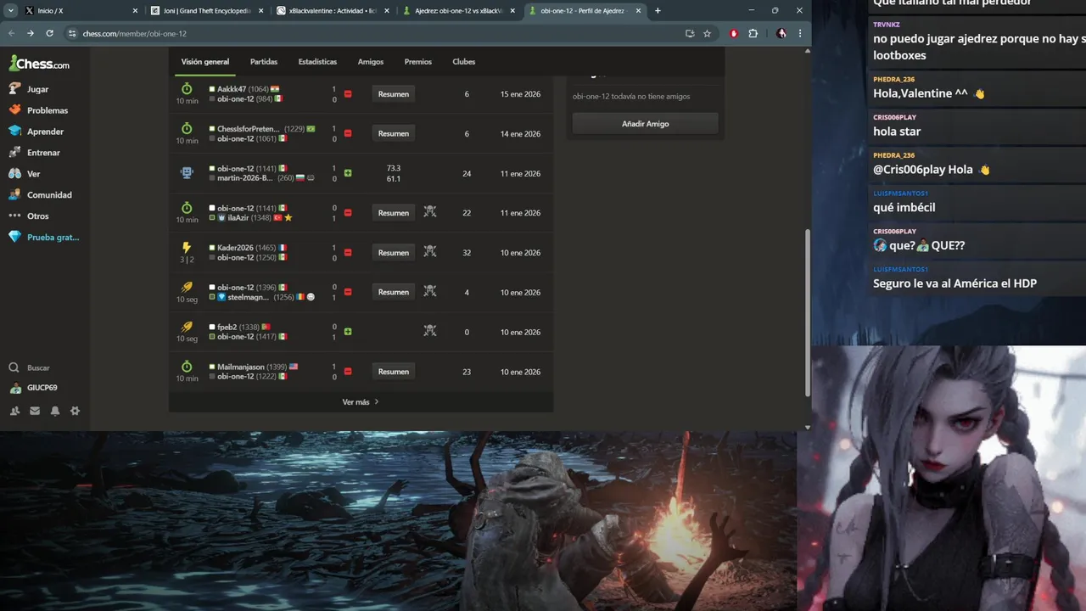Click the Añadir Amigo button

point(646,124)
